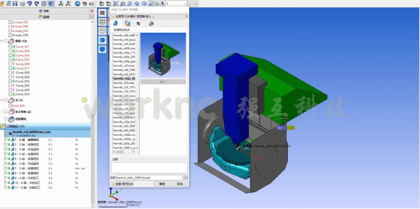Switch to the machine tab in the dialog

tap(115, 24)
